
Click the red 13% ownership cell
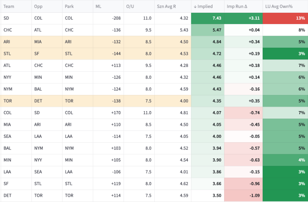[x=285, y=18]
